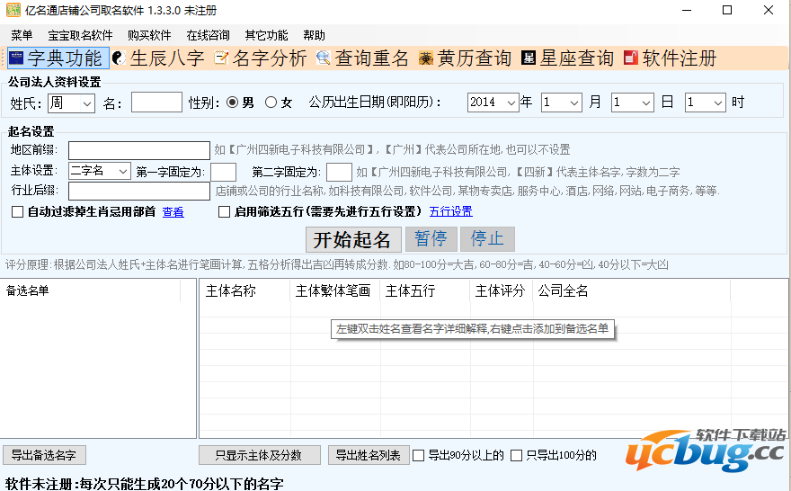Click the 软件注册 red icon
The width and height of the screenshot is (791, 491).
(631, 58)
